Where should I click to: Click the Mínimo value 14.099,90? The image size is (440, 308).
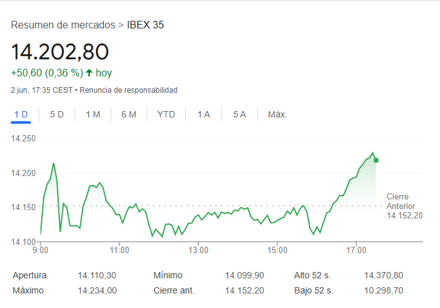[245, 275]
